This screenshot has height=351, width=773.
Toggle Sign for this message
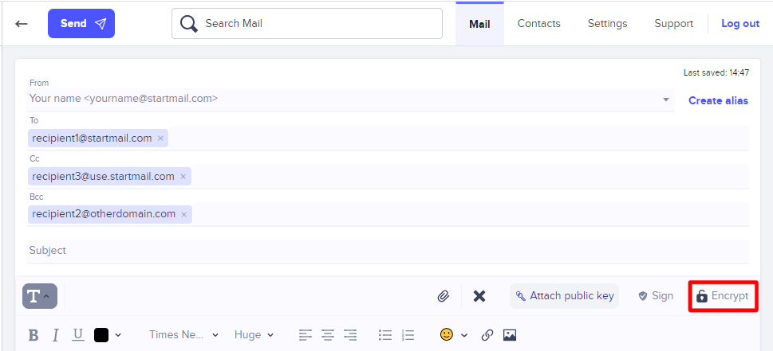click(x=655, y=296)
